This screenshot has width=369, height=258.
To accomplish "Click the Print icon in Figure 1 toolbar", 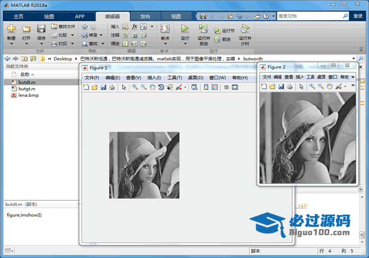I will pos(111,87).
